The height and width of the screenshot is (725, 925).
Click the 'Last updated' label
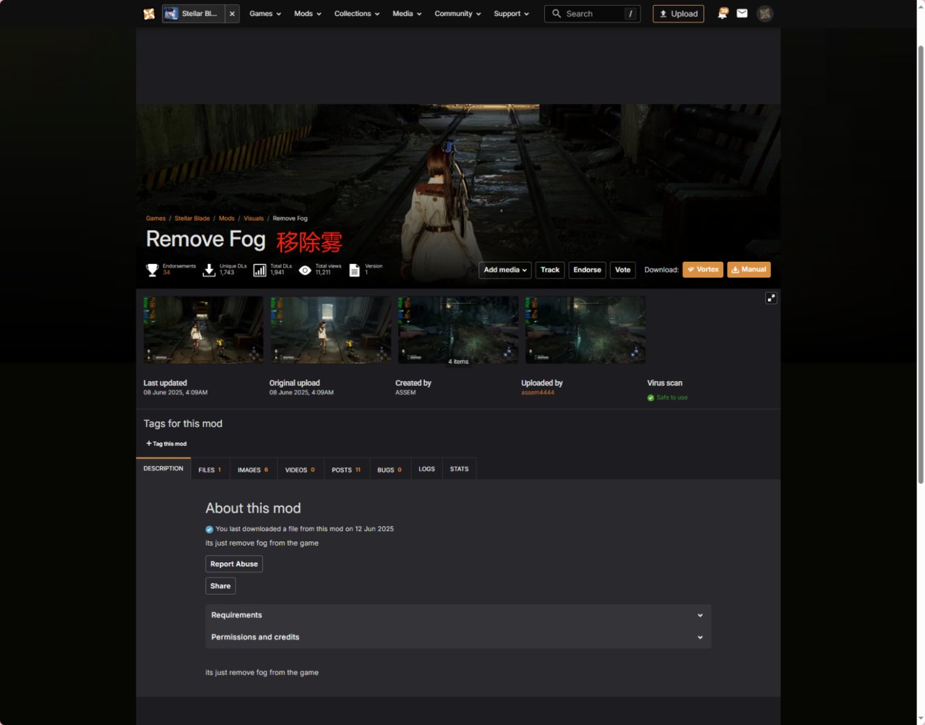click(165, 383)
